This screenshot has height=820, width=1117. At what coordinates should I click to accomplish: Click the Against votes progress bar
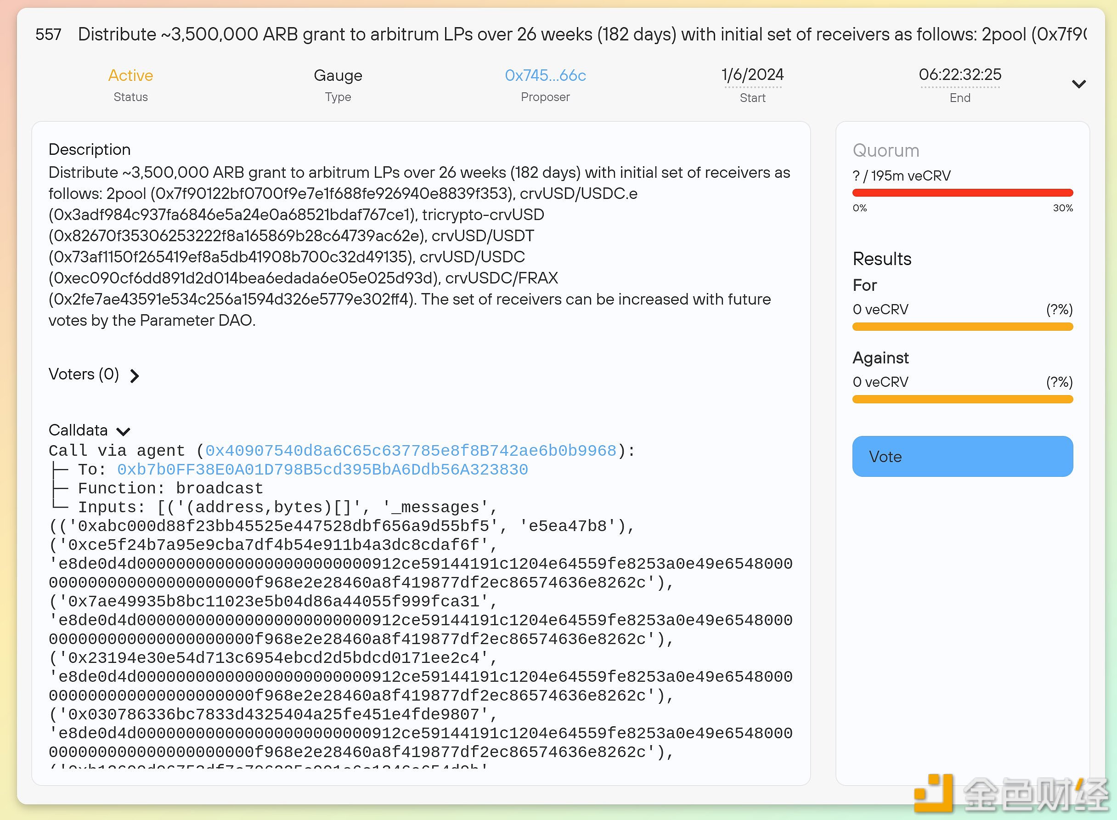coord(962,399)
